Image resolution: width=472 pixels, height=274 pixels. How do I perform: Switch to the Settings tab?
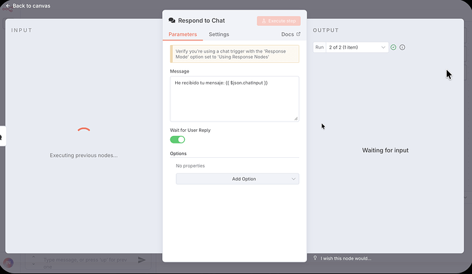tap(219, 34)
